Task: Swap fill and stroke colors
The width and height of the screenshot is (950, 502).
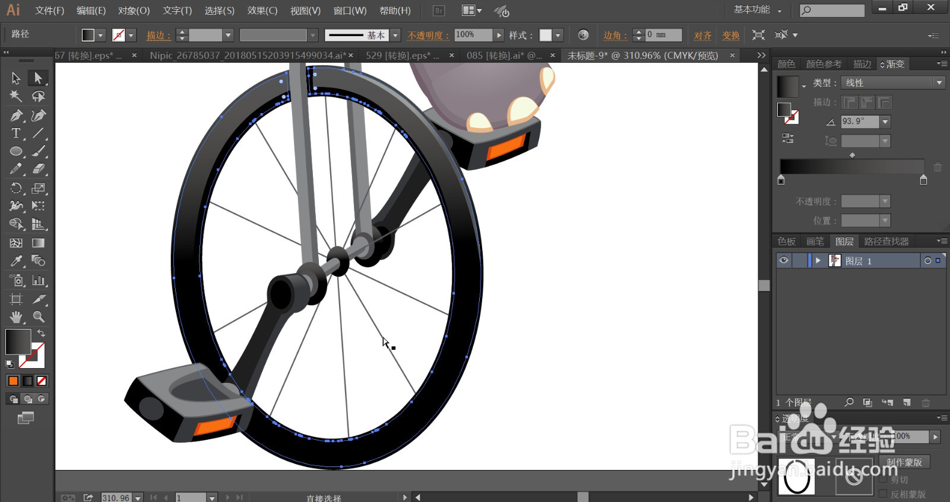Action: (x=41, y=333)
